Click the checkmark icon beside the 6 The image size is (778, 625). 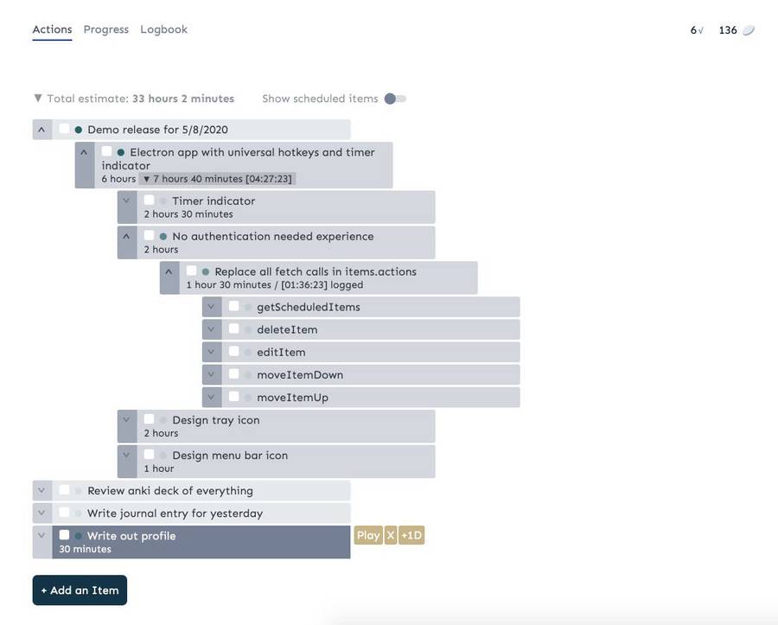click(700, 30)
